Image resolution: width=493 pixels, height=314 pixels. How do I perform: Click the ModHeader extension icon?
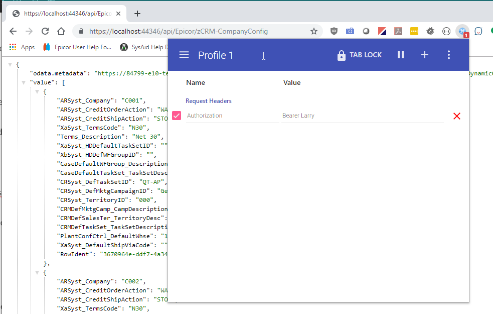(x=462, y=31)
